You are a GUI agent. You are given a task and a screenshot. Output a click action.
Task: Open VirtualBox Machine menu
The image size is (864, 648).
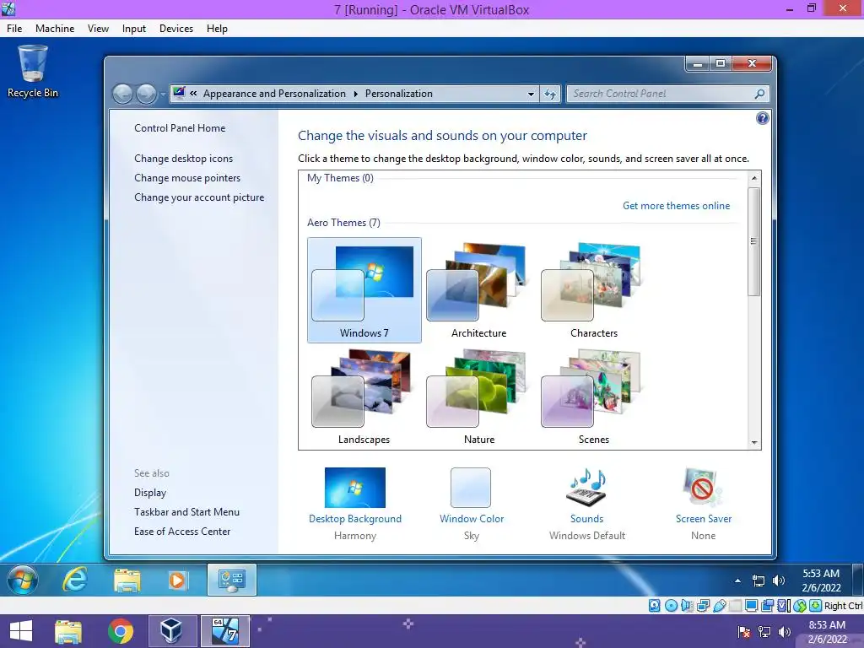click(55, 29)
